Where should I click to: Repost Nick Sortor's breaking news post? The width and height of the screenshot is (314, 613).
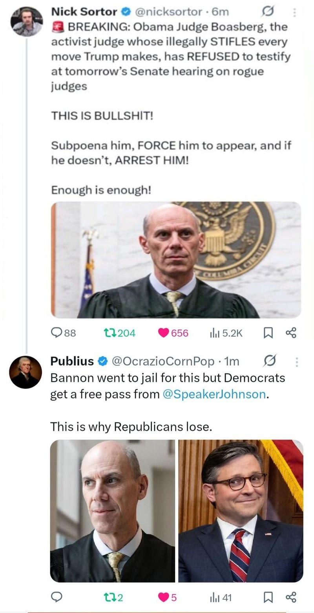pos(108,333)
